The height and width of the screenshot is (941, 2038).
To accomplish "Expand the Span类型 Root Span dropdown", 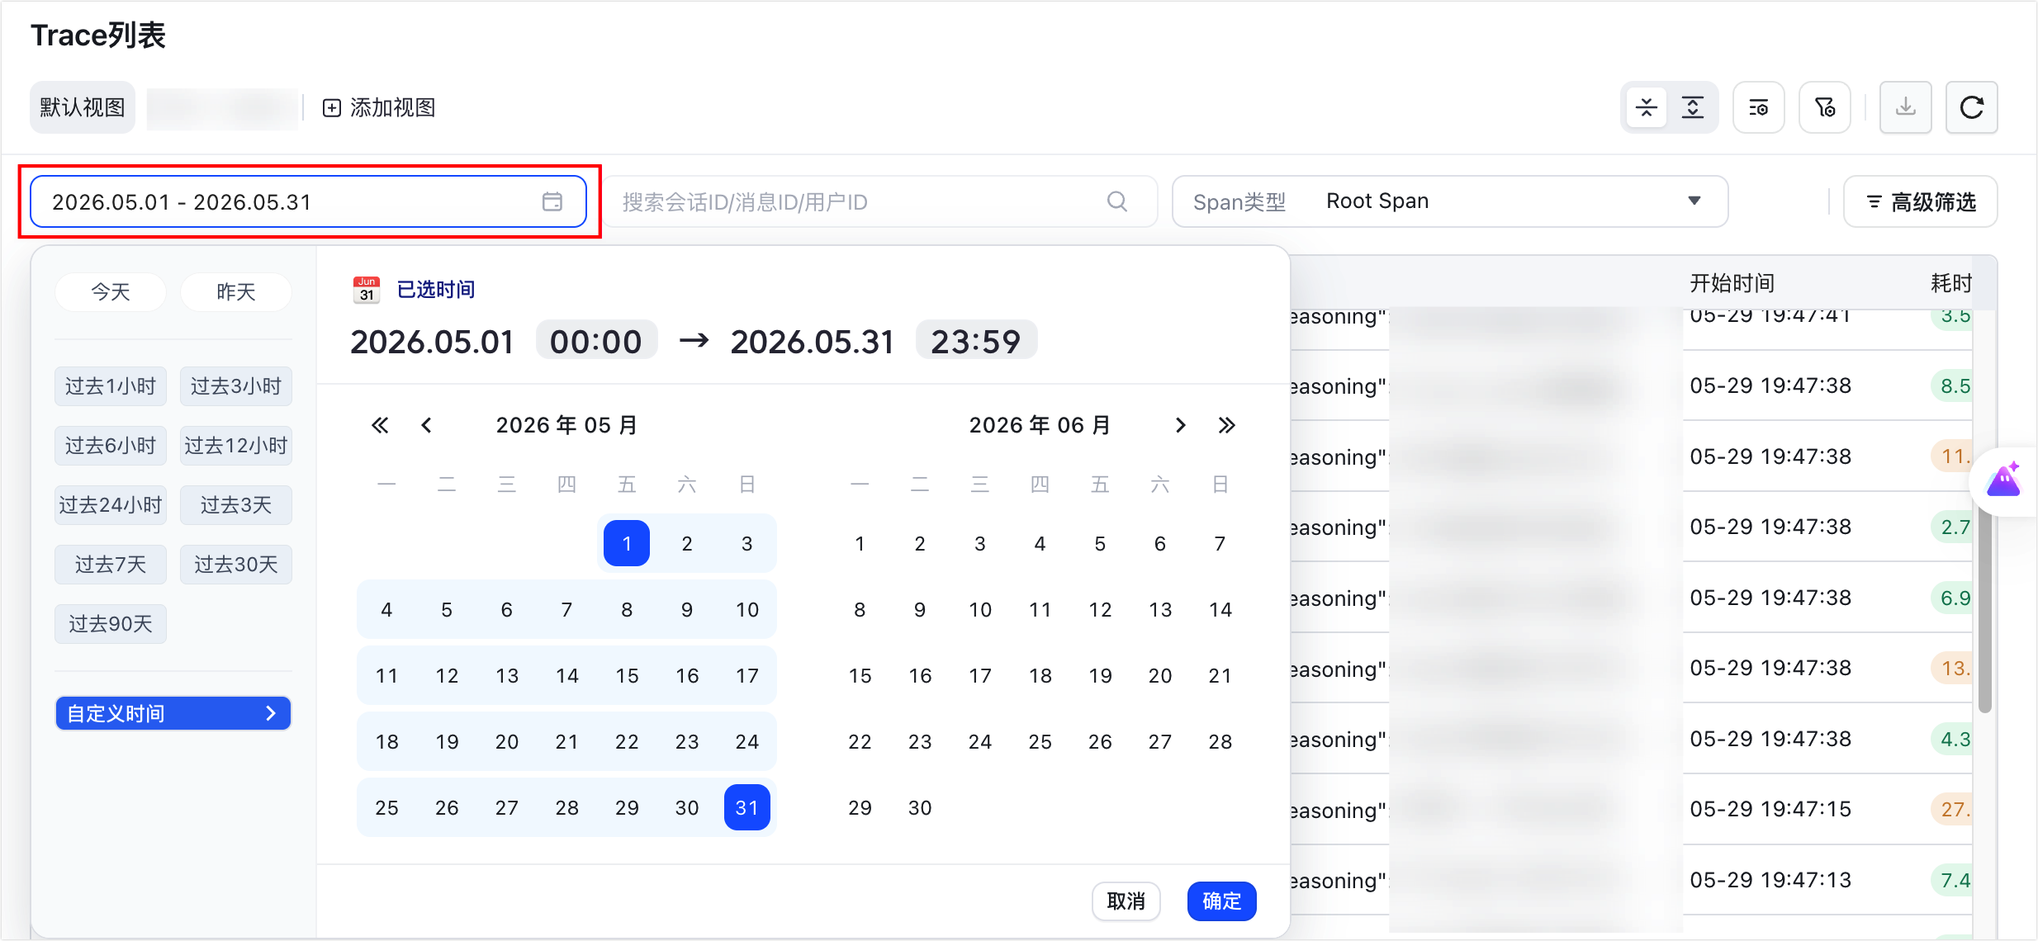I will [1450, 201].
